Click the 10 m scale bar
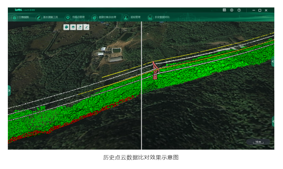Screen dimensions: 283x169 point(258,142)
